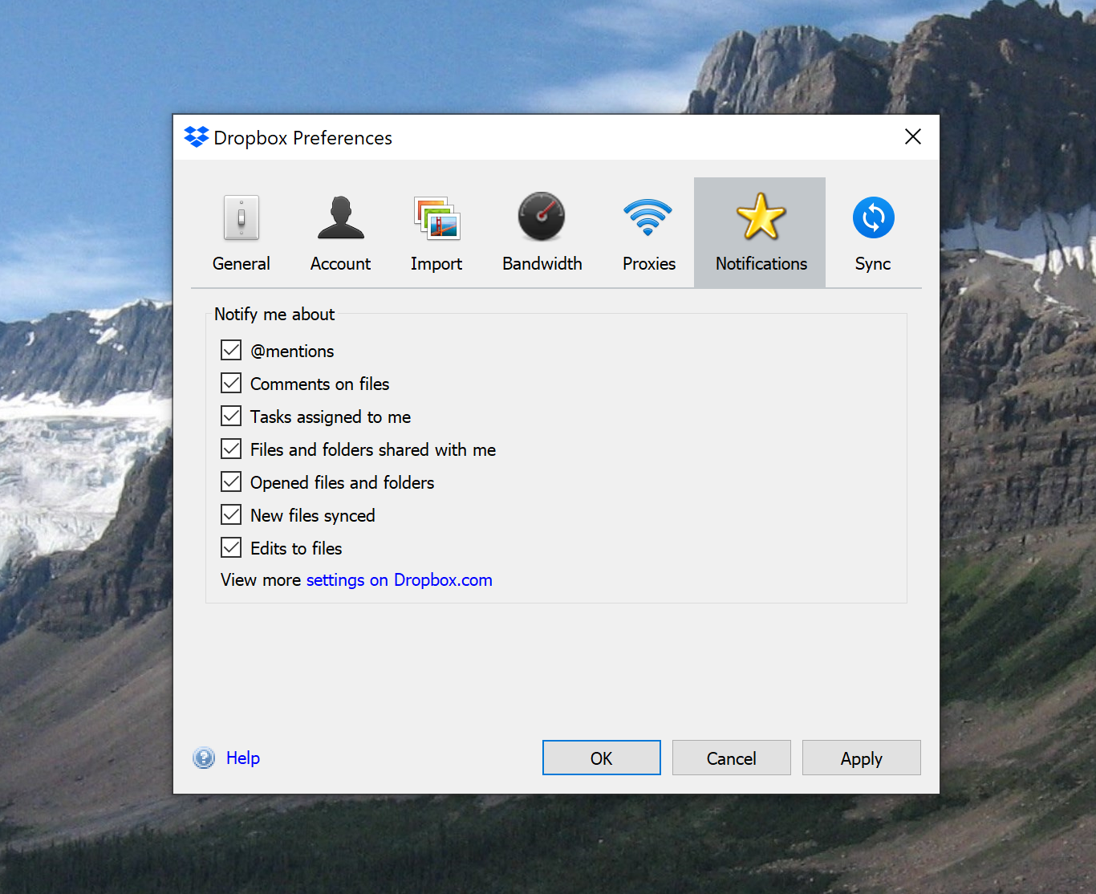Switch to the Account tab label

341,264
